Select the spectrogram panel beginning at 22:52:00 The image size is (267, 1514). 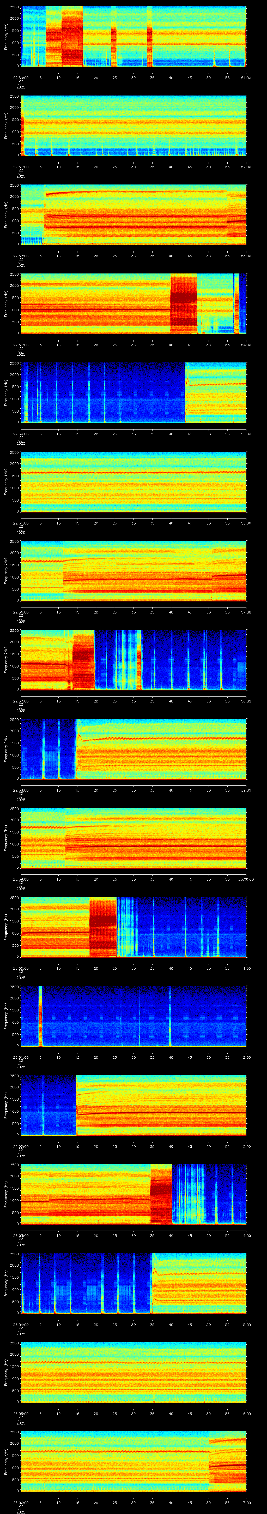(134, 214)
